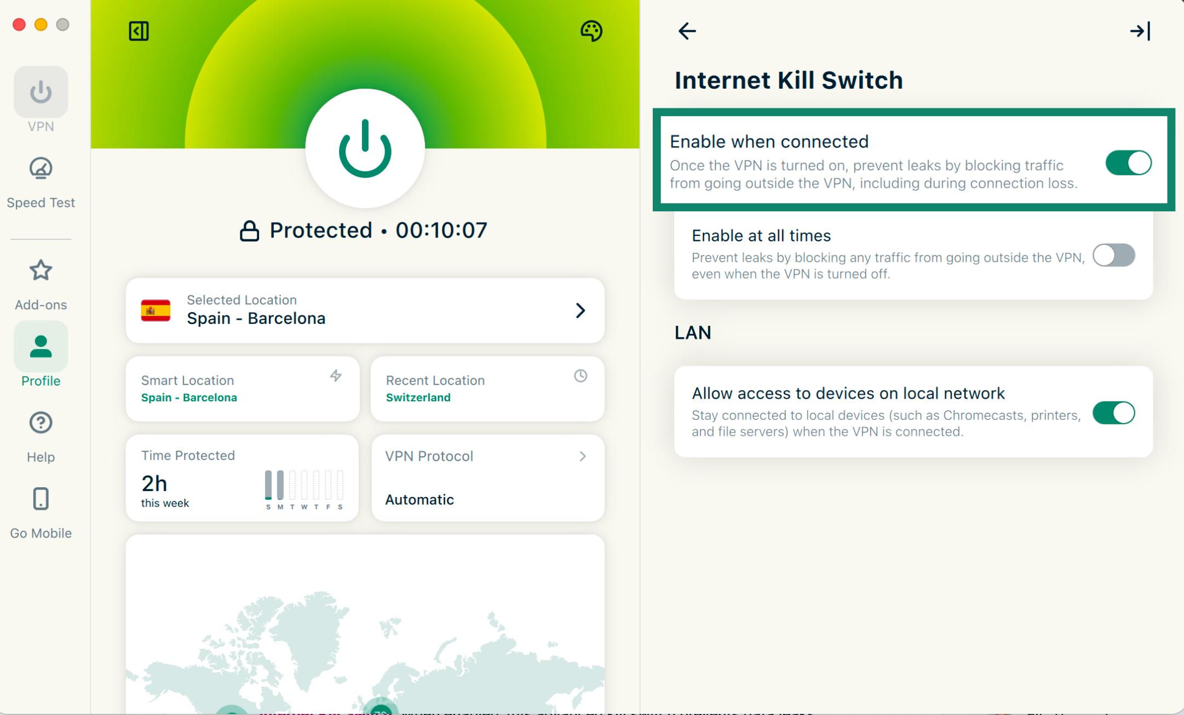Viewport: 1184px width, 715px height.
Task: Expand VPN Protocol chevron
Action: pos(583,456)
